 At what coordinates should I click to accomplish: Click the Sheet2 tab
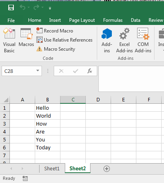(x=77, y=168)
